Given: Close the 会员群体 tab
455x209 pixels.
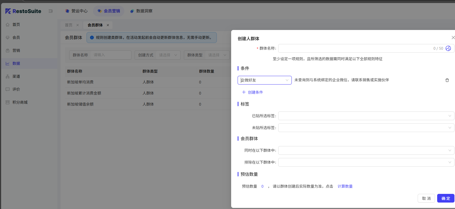Looking at the screenshot, I should pos(108,25).
